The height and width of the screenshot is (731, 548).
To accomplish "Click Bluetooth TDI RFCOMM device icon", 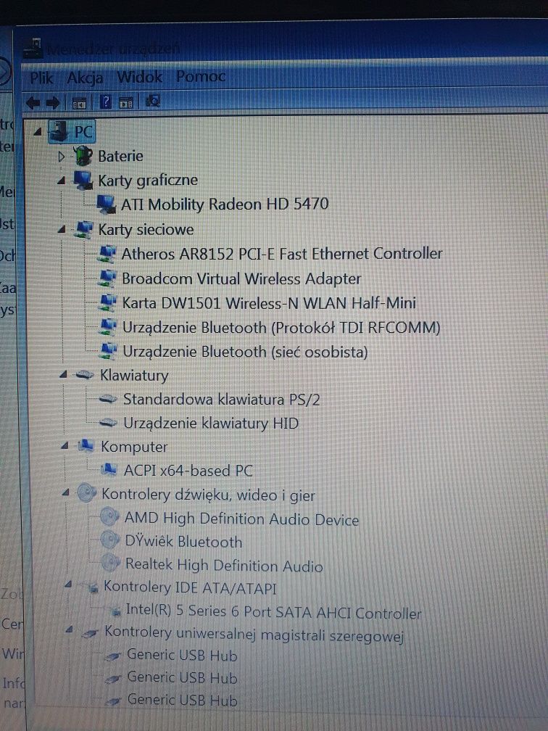I will pos(108,327).
